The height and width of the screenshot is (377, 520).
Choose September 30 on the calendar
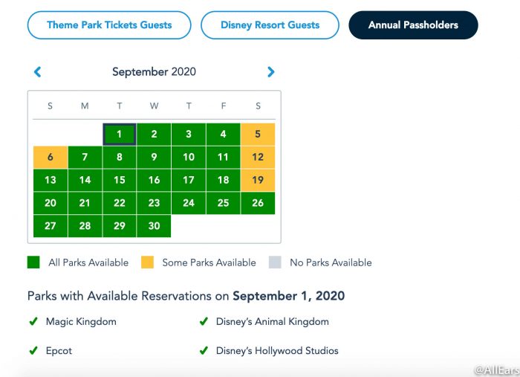(x=154, y=226)
